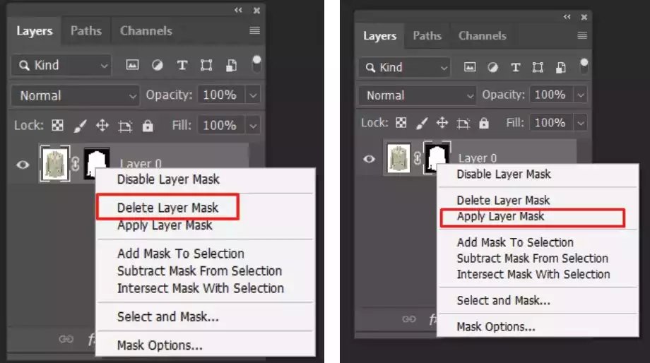
Task: Lock position move icon in left panel
Action: click(102, 125)
